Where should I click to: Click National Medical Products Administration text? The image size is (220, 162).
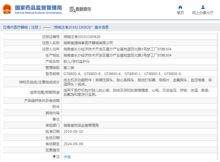pyautogui.click(x=38, y=13)
